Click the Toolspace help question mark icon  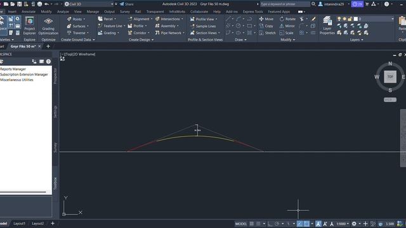[x=48, y=61]
